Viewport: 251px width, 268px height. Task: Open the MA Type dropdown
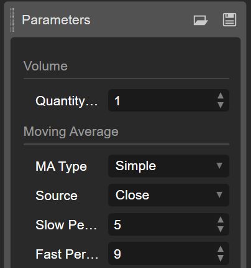168,166
